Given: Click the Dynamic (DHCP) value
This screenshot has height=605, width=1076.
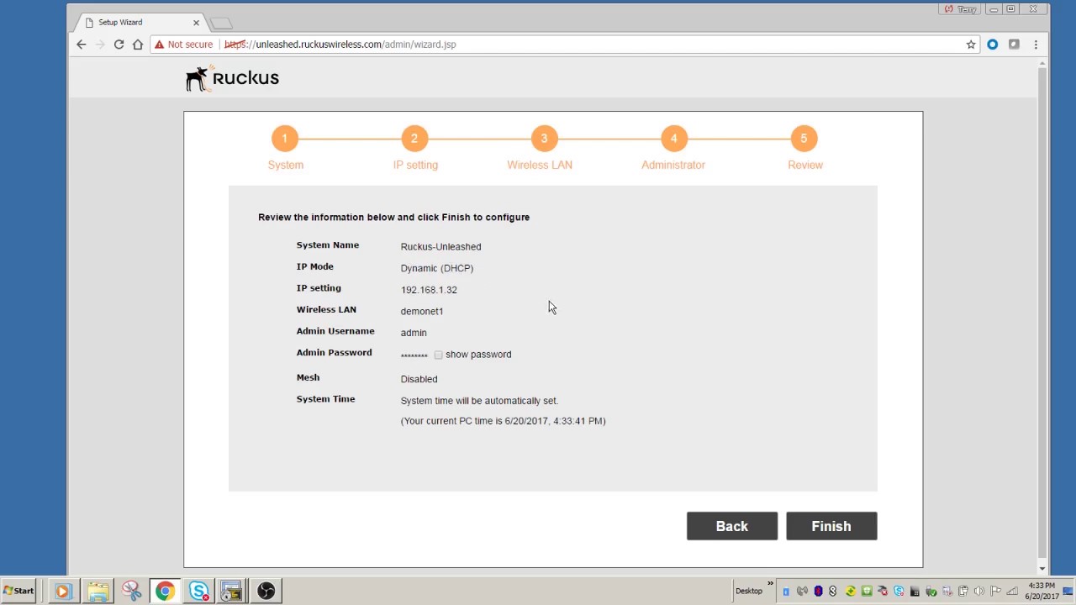Looking at the screenshot, I should coord(437,269).
